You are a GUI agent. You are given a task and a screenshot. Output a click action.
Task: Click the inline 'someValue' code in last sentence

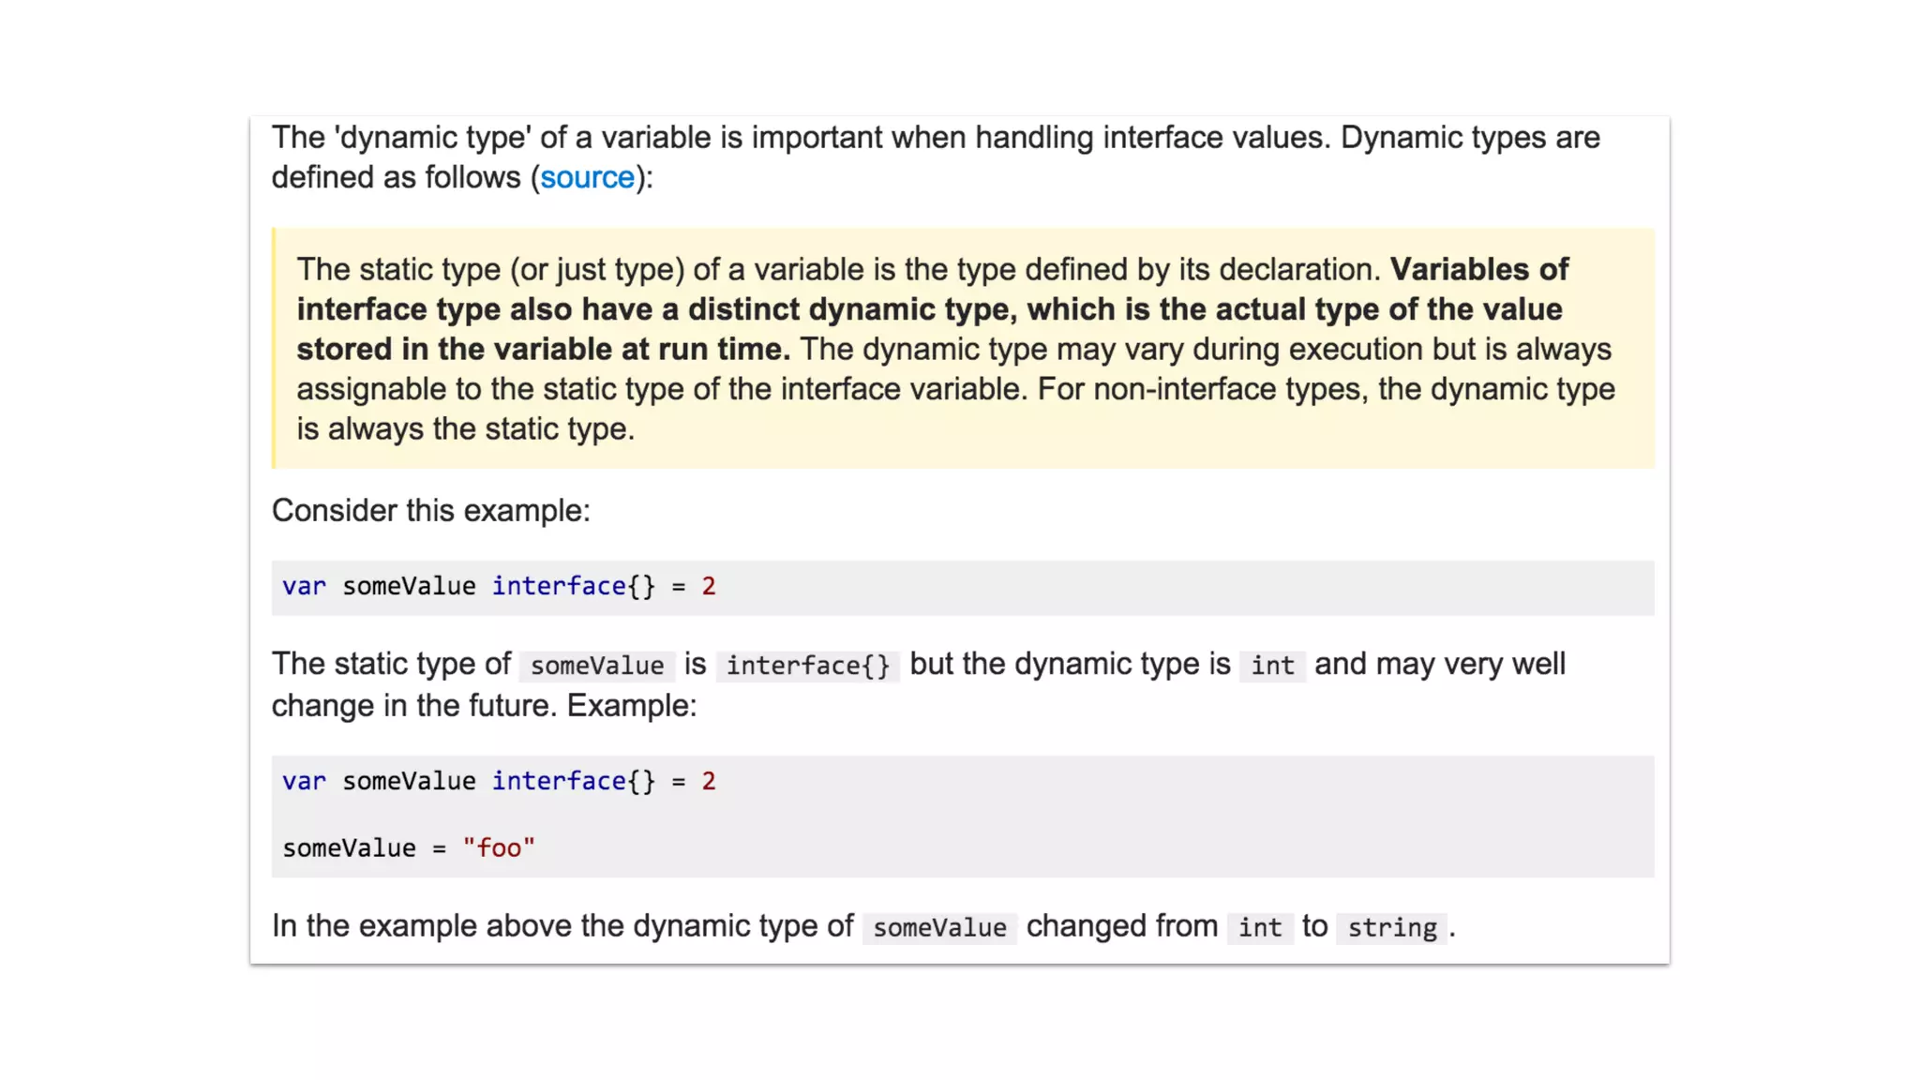(939, 928)
